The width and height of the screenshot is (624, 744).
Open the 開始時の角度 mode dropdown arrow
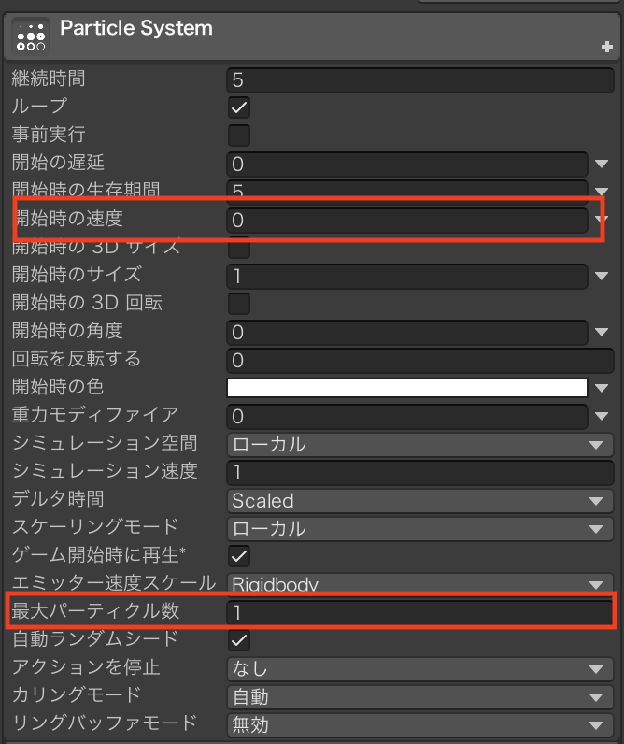click(602, 332)
